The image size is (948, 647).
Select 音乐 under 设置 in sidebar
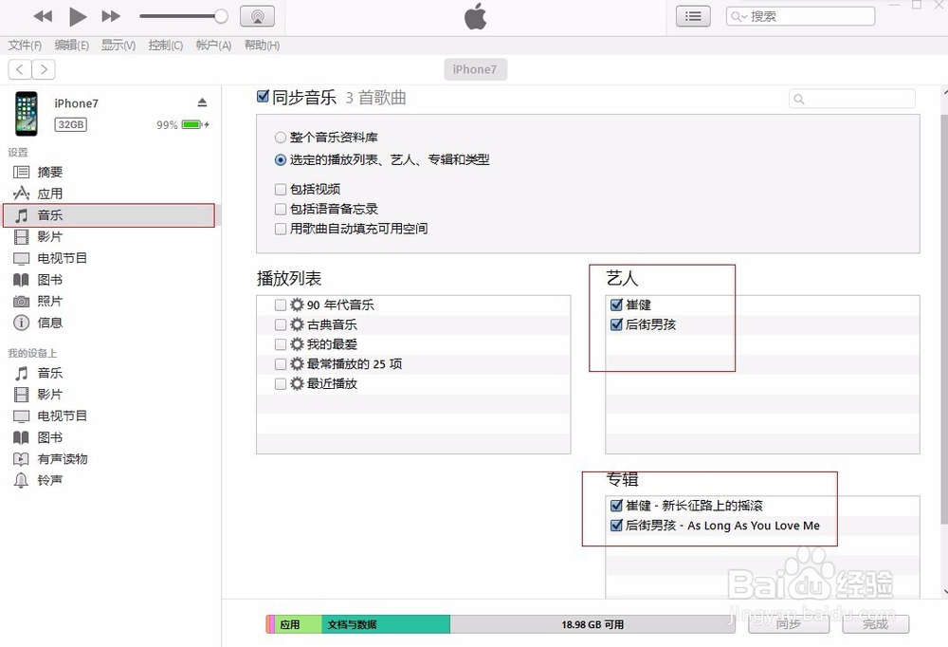pos(109,215)
